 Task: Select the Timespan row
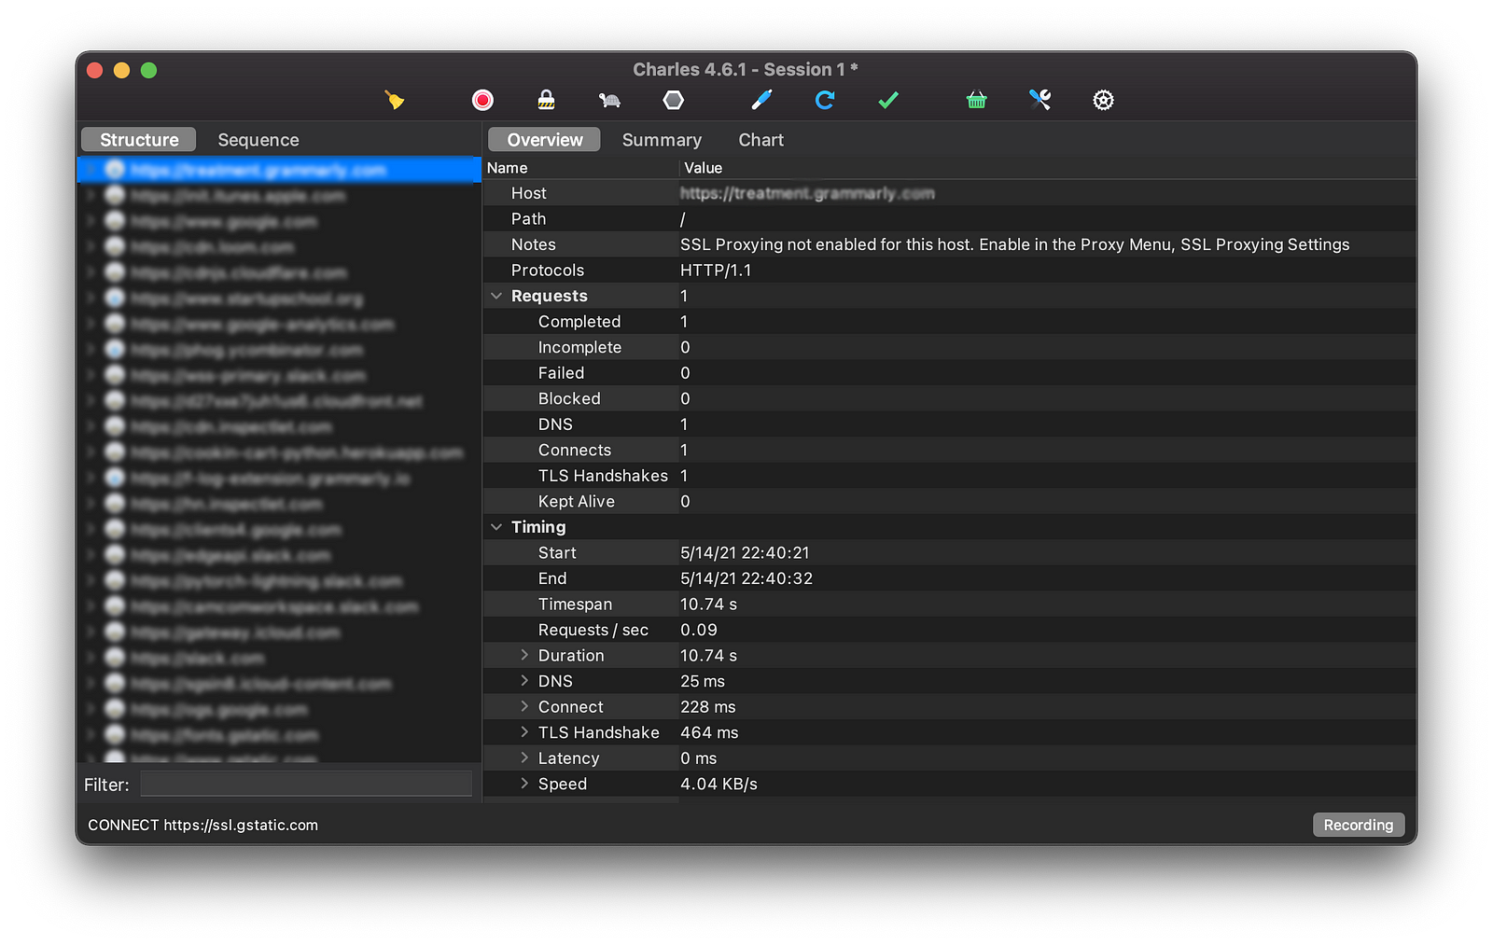tap(949, 605)
